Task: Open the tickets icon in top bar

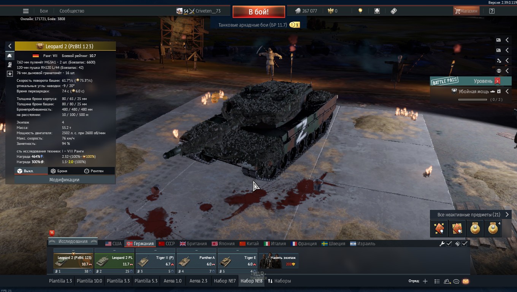Action: (x=394, y=11)
